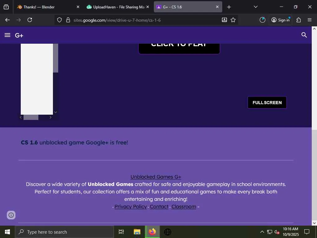
Task: Open File Explorer from taskbar
Action: tap(137, 232)
